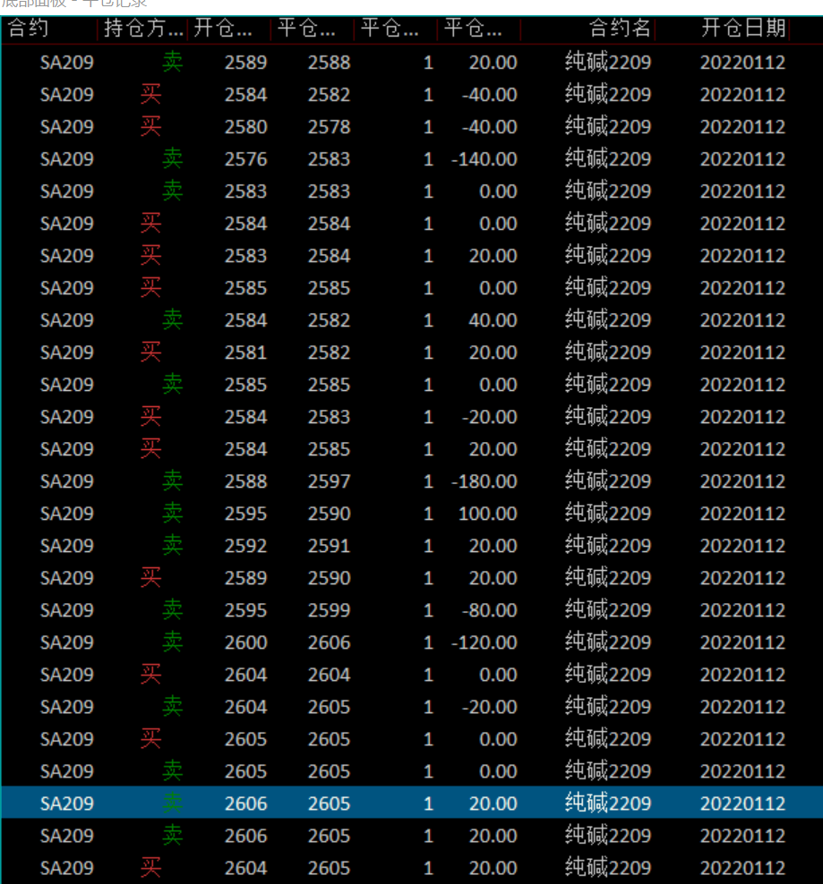Click the close price cell 2578

pos(329,127)
